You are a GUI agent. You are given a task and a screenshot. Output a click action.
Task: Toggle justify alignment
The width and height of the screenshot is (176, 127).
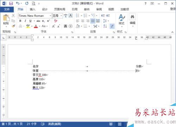click(93, 21)
